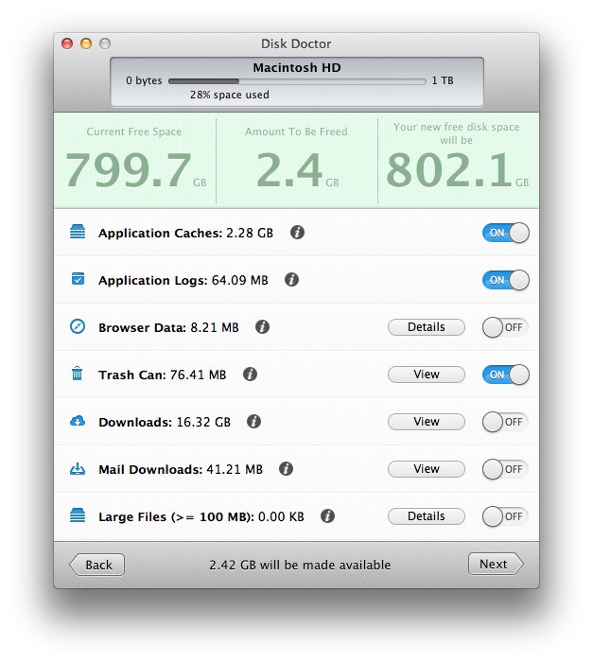Viewport: 593px width, 663px height.
Task: Click the Browser Data compass icon
Action: [78, 326]
